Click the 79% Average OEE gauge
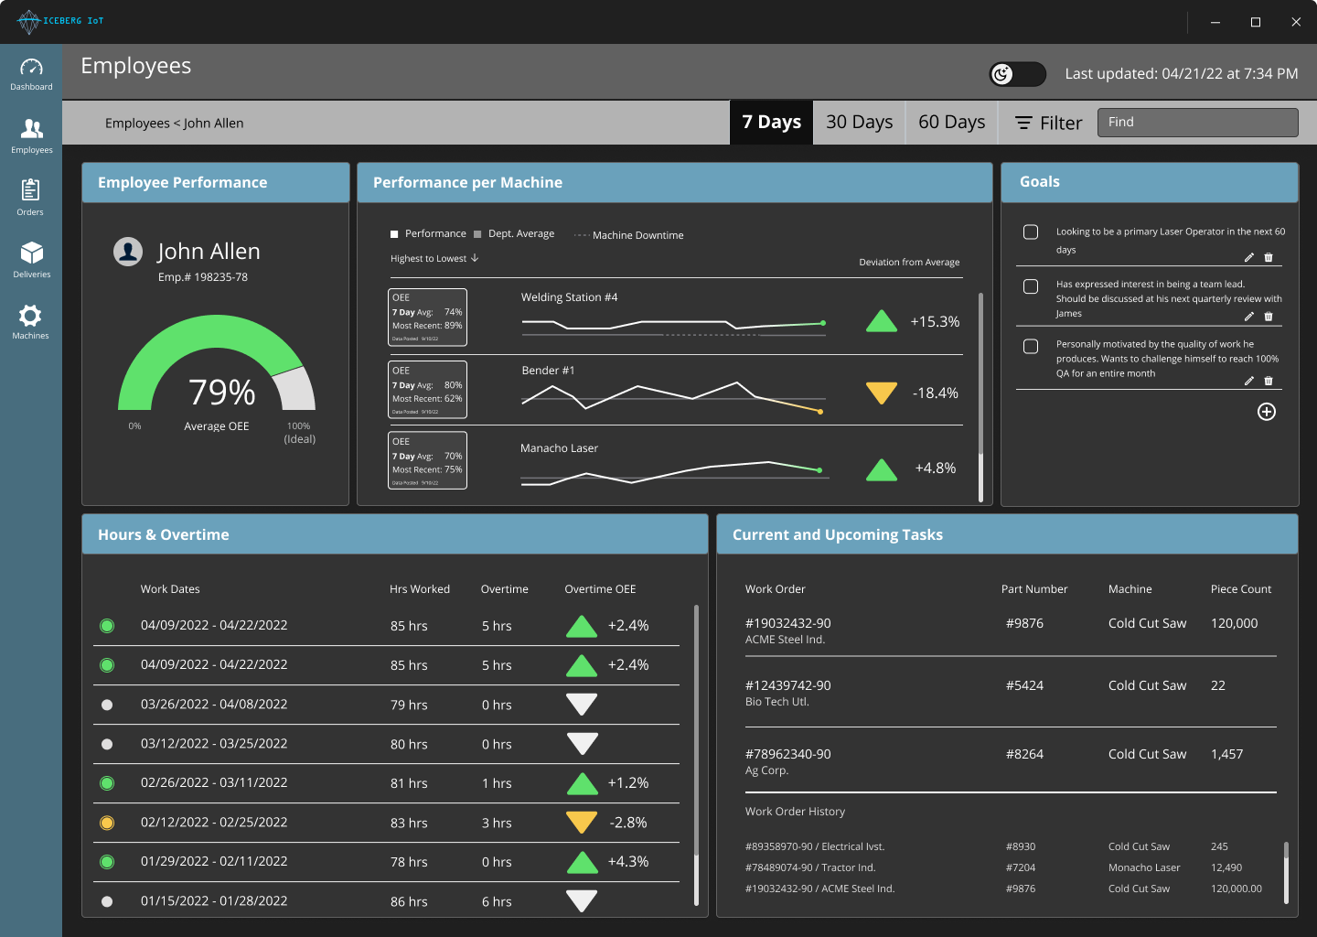 pyautogui.click(x=217, y=363)
